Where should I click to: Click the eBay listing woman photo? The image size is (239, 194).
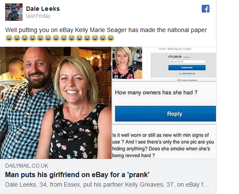click(x=127, y=63)
